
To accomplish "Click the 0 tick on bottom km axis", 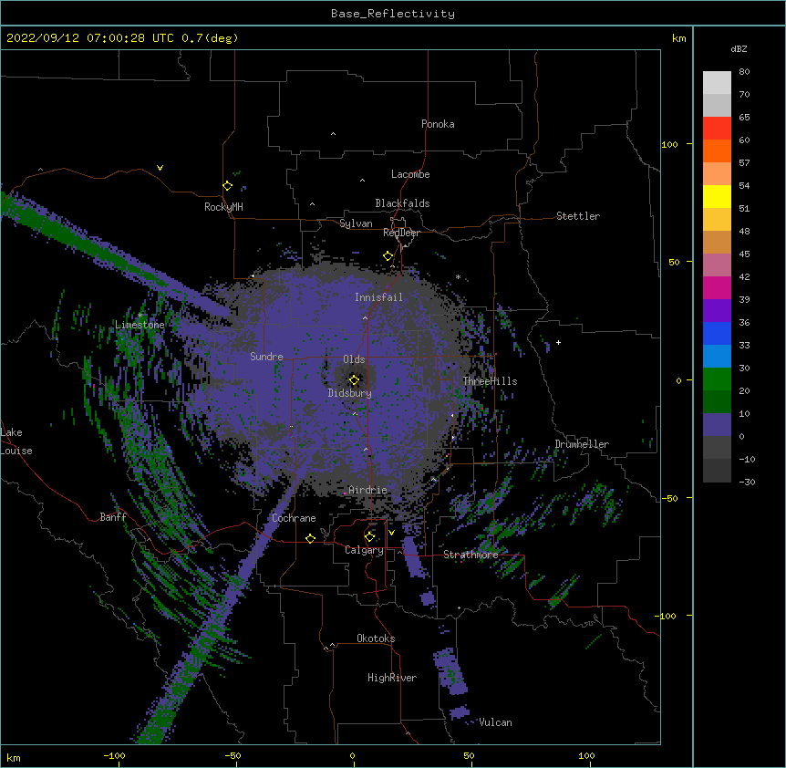I will click(353, 756).
